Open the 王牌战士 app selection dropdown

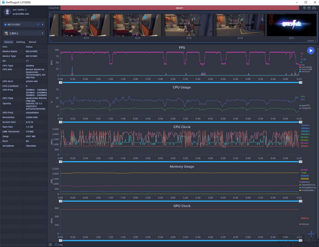43,33
